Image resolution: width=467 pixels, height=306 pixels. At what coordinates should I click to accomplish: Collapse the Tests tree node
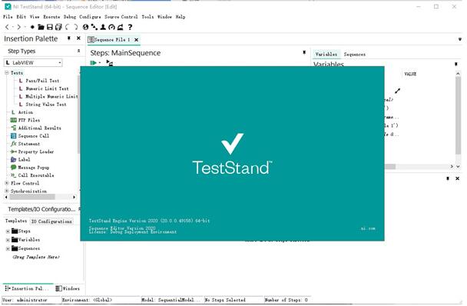pos(7,73)
